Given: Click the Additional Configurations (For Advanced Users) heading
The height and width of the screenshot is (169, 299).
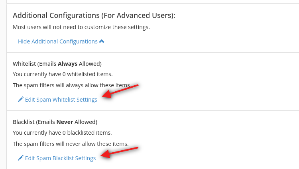Looking at the screenshot, I should tap(94, 16).
